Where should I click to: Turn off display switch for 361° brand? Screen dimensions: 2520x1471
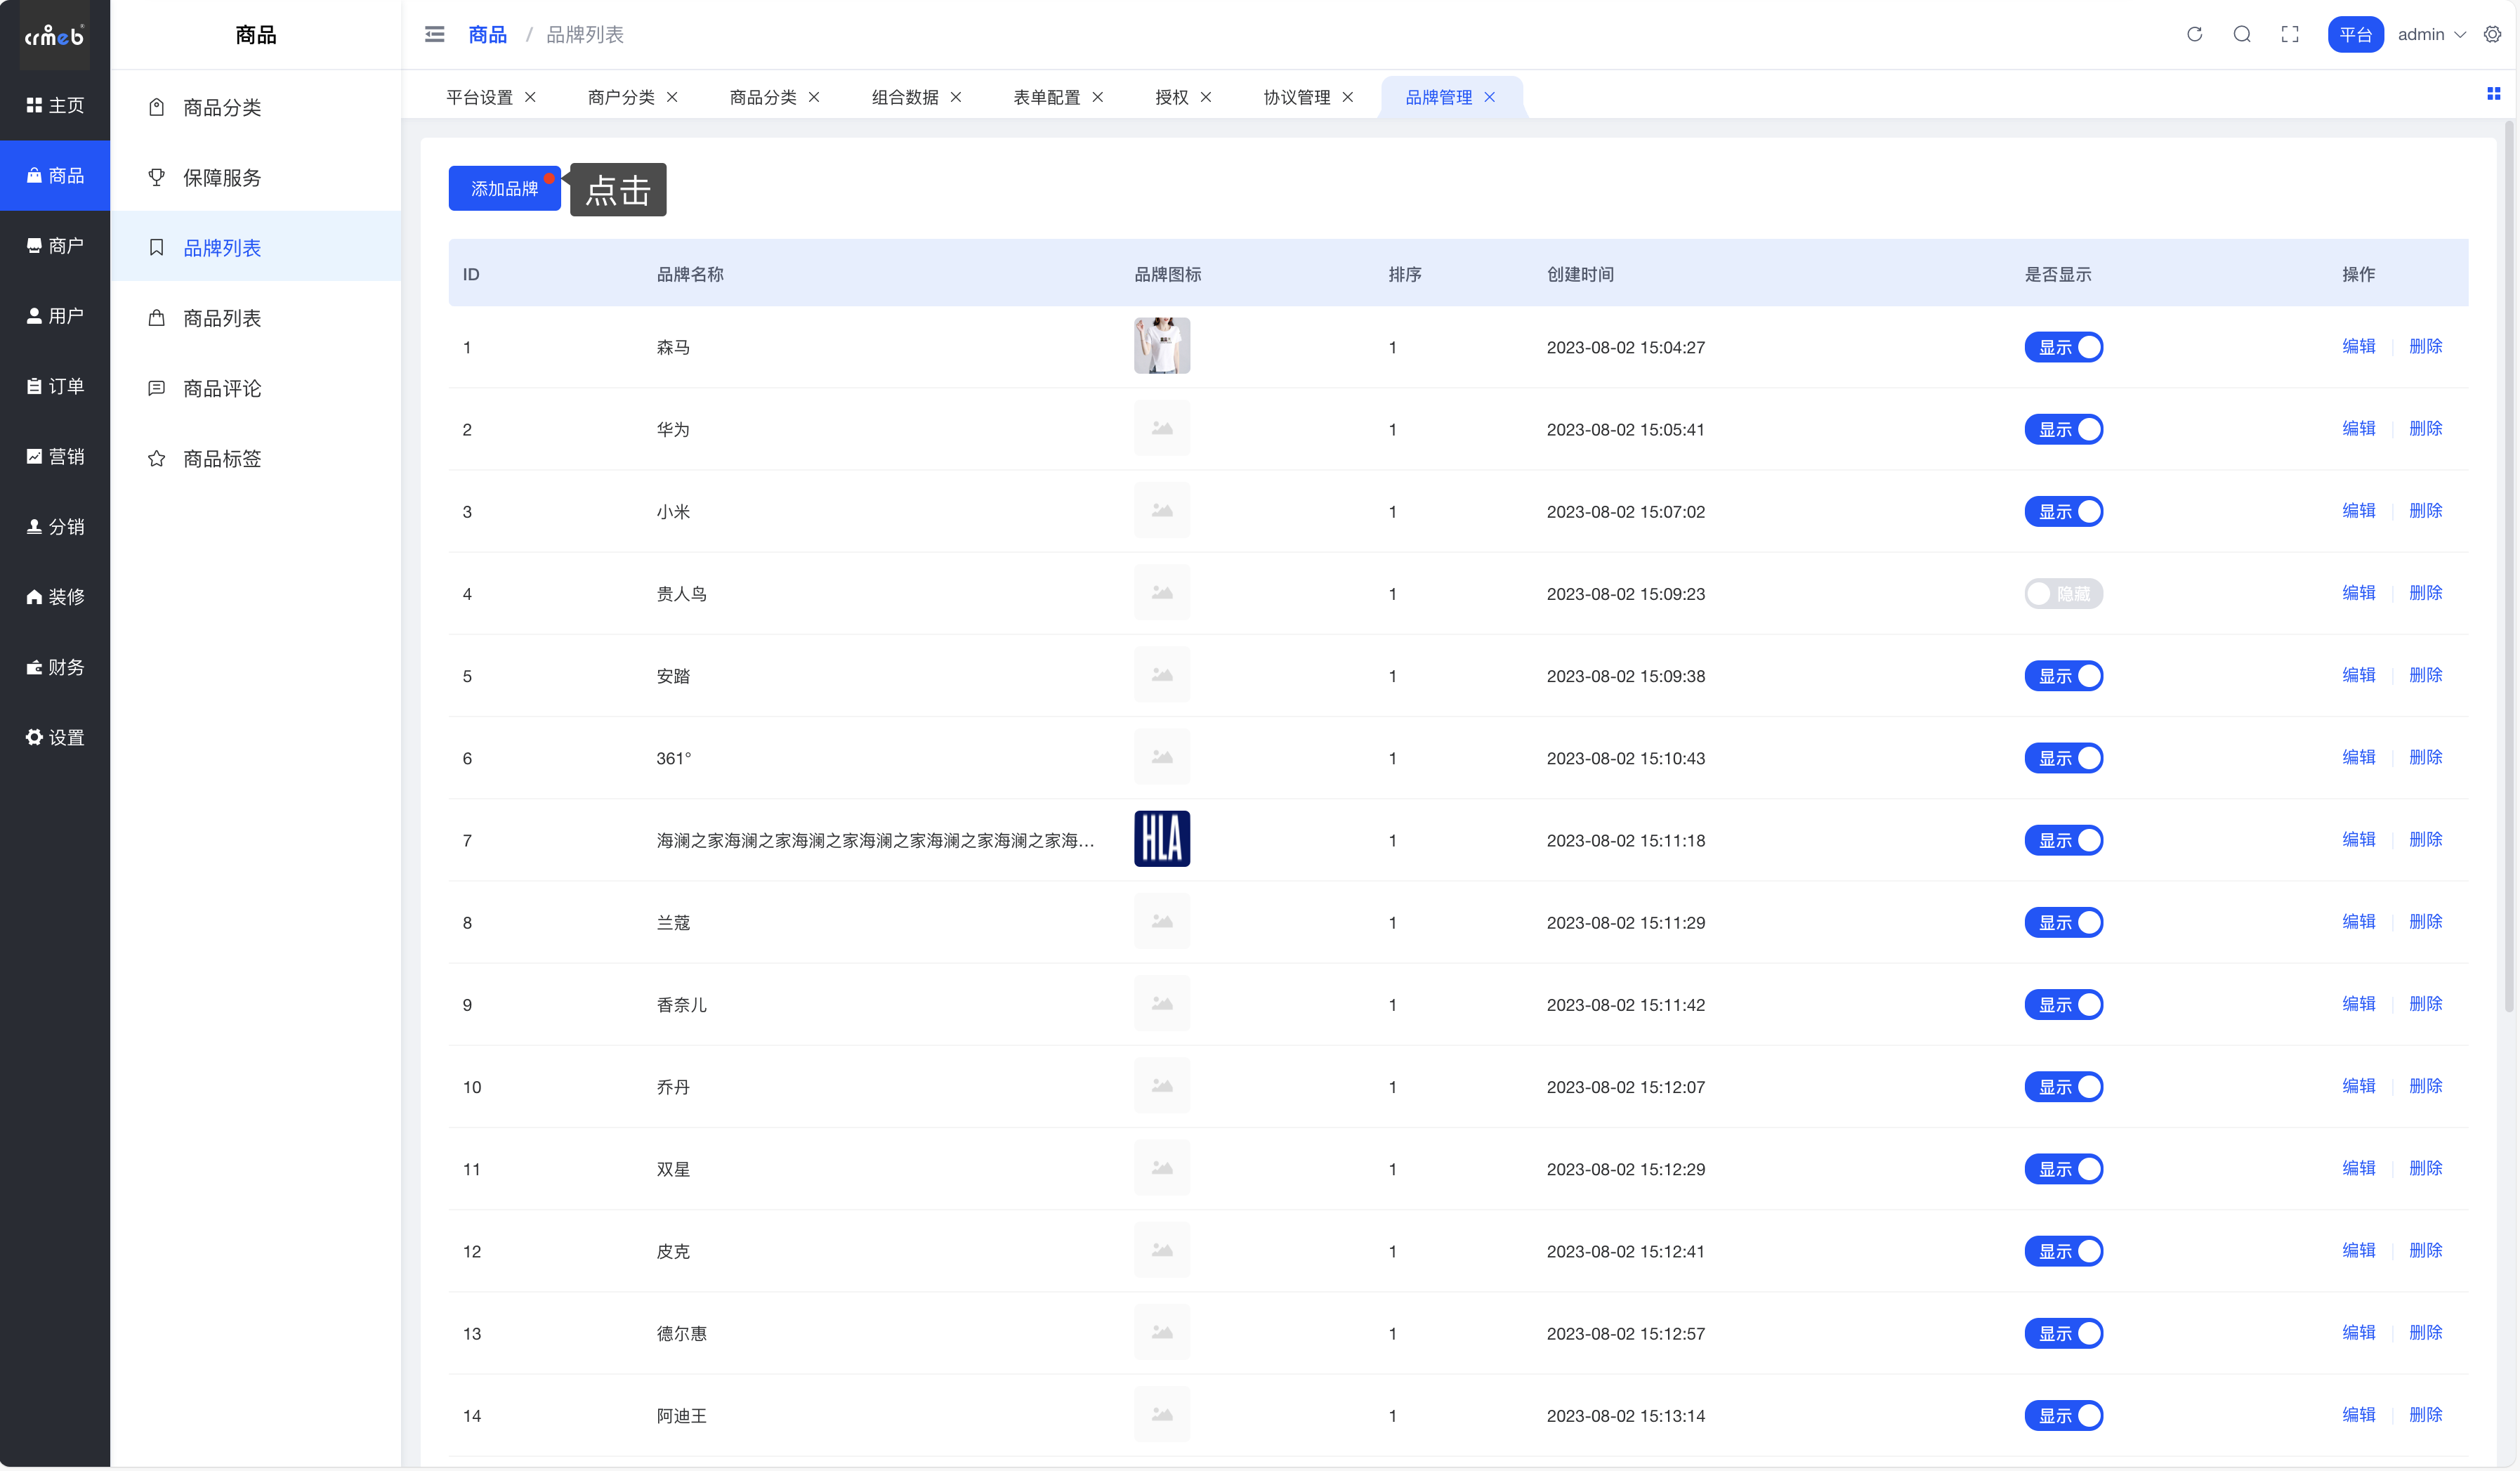pos(2063,758)
